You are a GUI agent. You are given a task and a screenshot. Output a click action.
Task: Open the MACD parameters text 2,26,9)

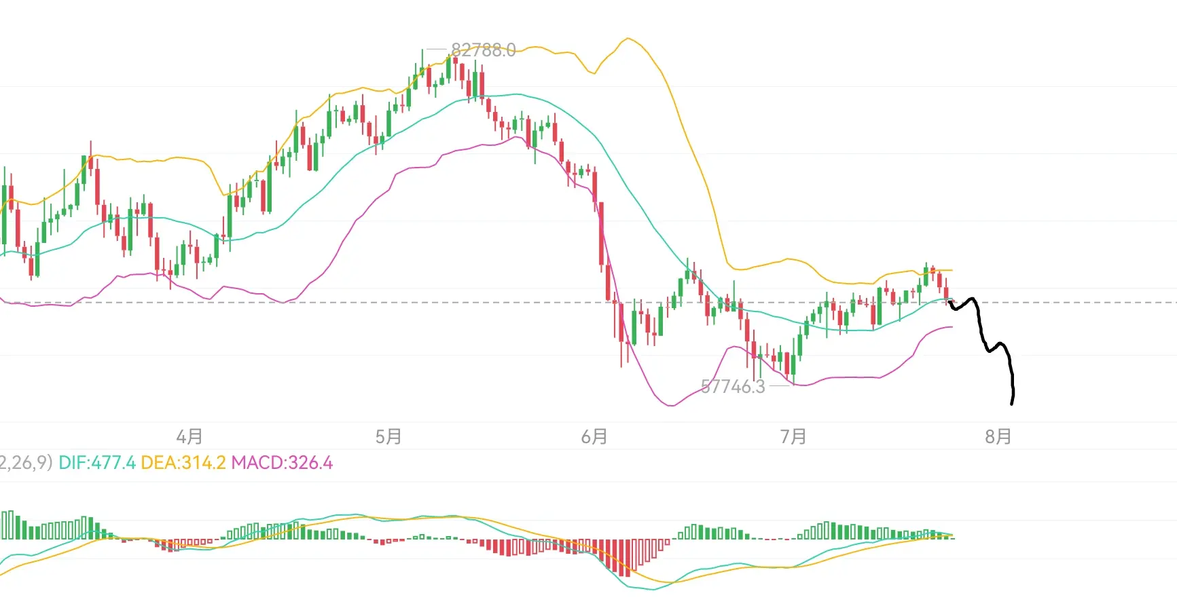pyautogui.click(x=26, y=463)
